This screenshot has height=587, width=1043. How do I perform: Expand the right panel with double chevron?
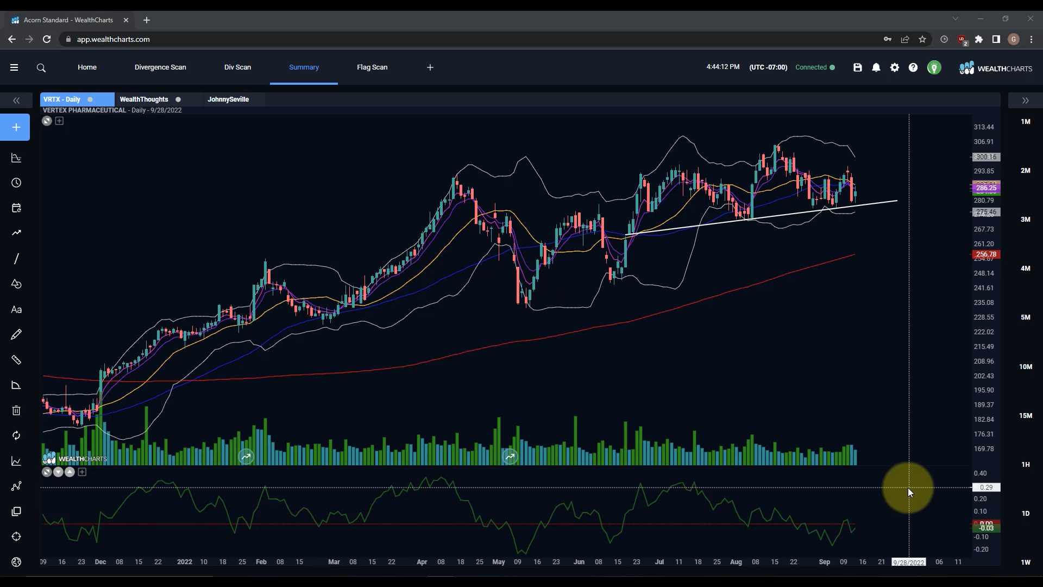tap(1025, 101)
